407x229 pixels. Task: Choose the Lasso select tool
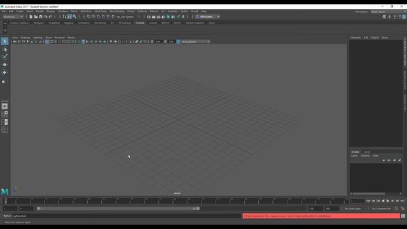[x=4, y=50]
